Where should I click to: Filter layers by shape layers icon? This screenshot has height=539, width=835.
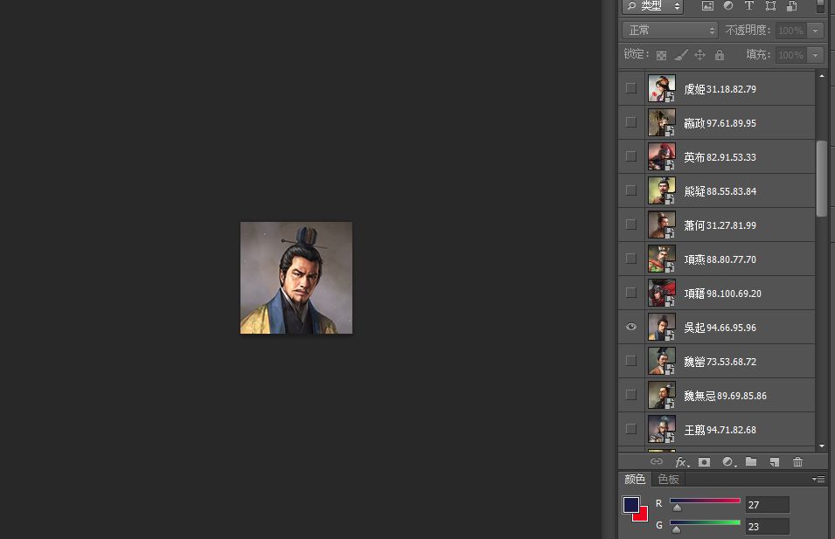pyautogui.click(x=770, y=6)
